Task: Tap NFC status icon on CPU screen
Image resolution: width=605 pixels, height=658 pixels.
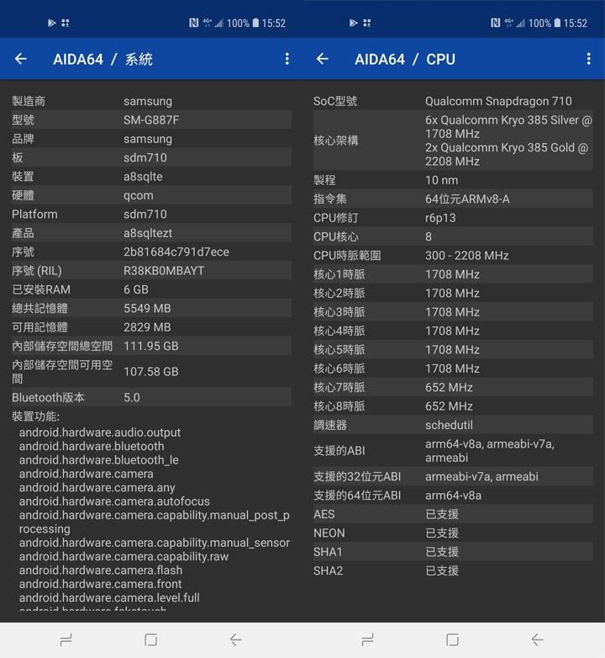Action: pos(495,23)
